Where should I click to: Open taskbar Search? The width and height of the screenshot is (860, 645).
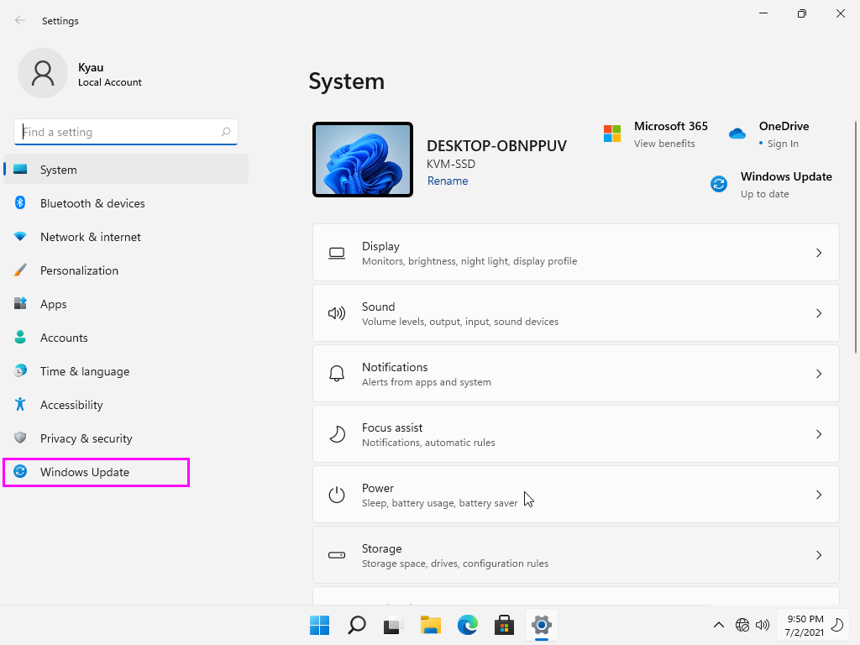(356, 625)
